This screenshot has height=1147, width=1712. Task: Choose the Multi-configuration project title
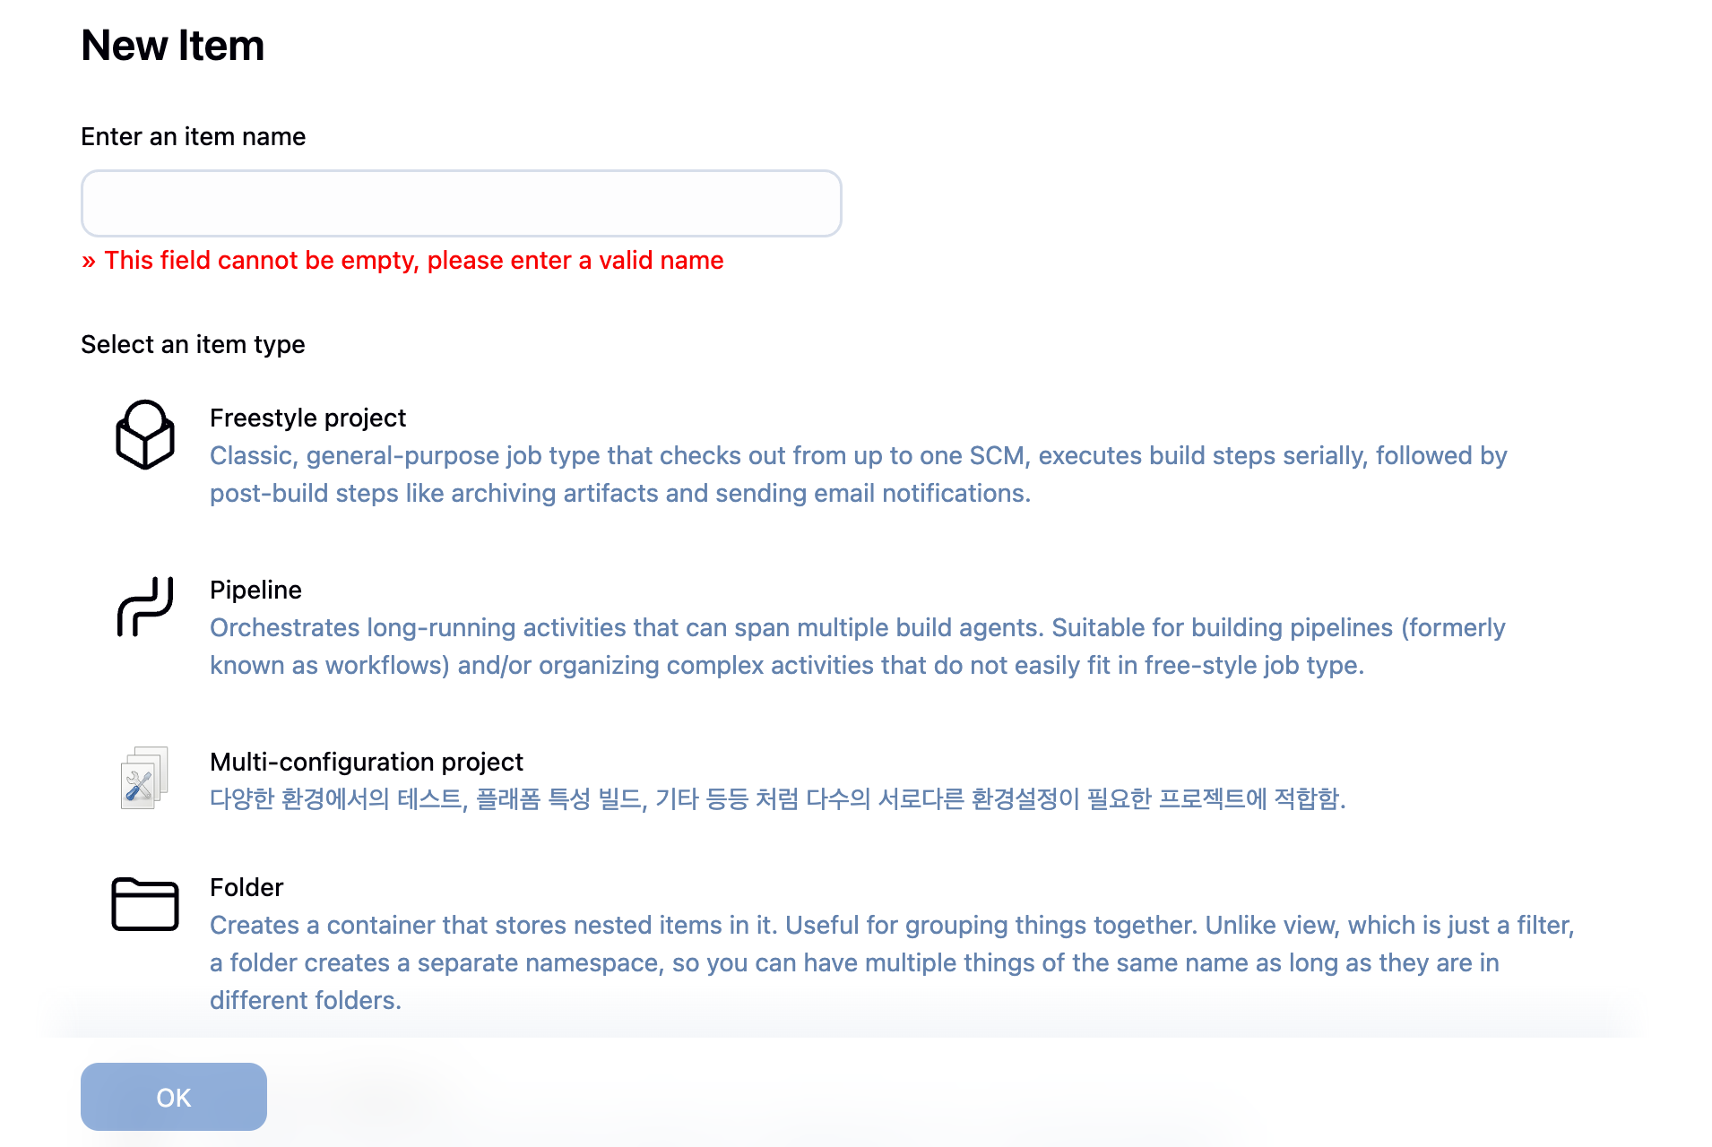pyautogui.click(x=367, y=762)
